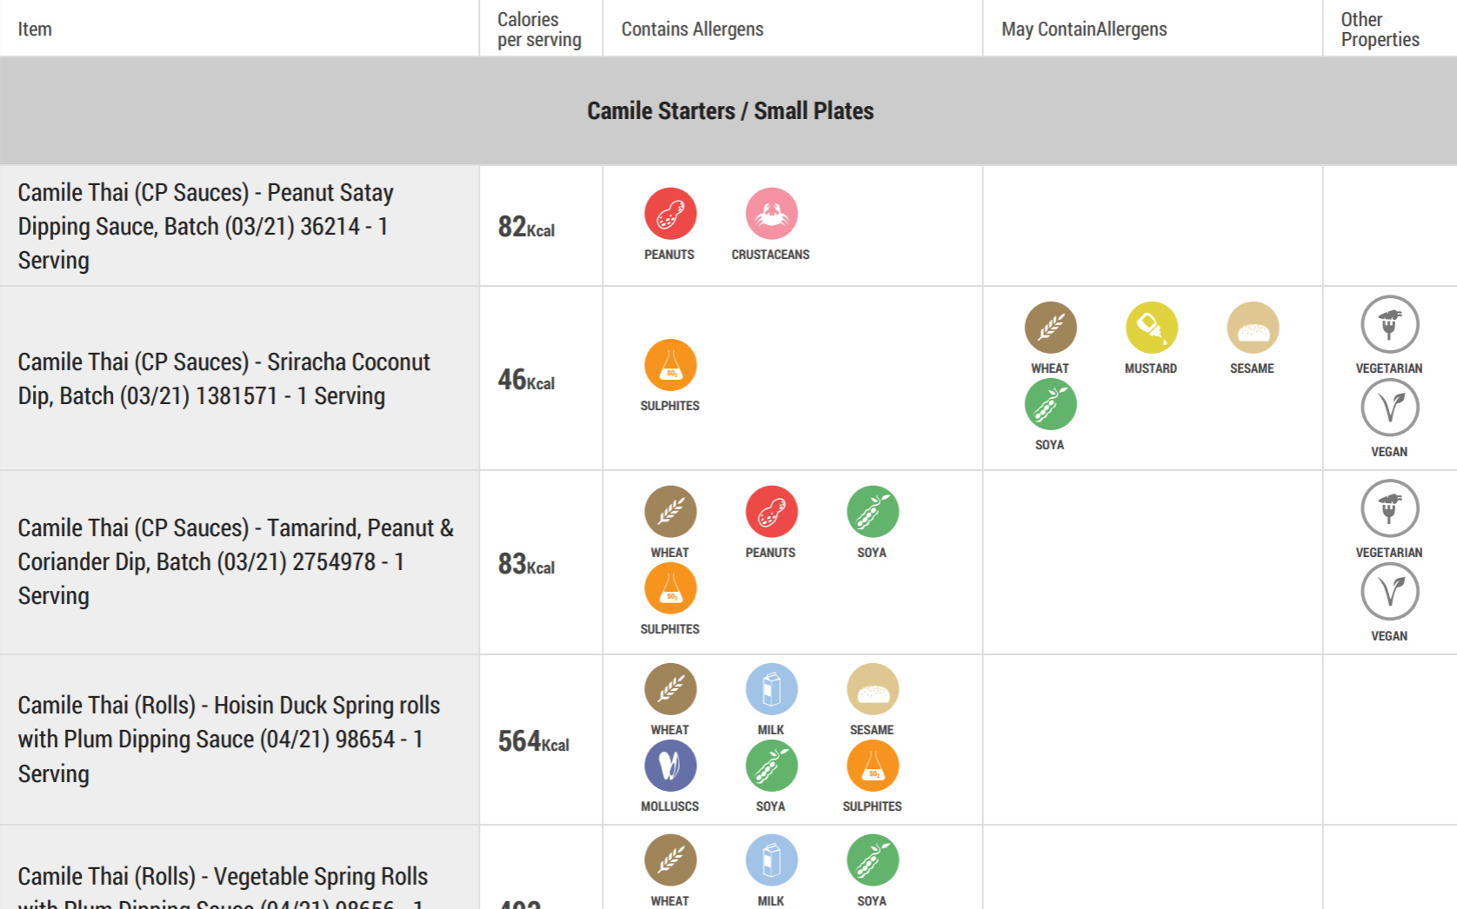The width and height of the screenshot is (1457, 909).
Task: Click the Sriracha Coconut Dip item name
Action: (x=224, y=379)
